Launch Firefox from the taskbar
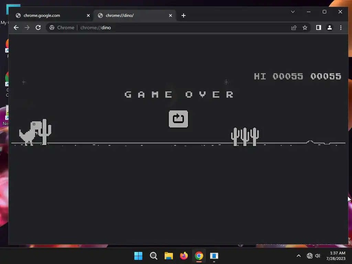 tap(184, 256)
